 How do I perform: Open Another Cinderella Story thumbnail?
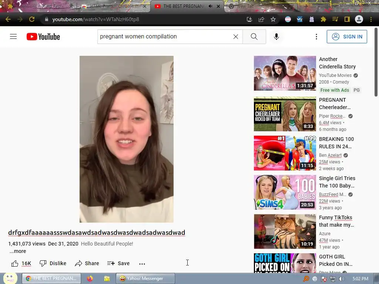coord(285,73)
